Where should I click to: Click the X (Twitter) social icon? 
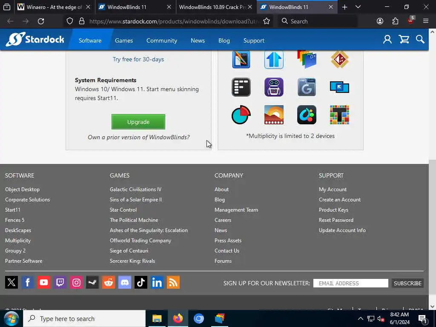click(11, 282)
